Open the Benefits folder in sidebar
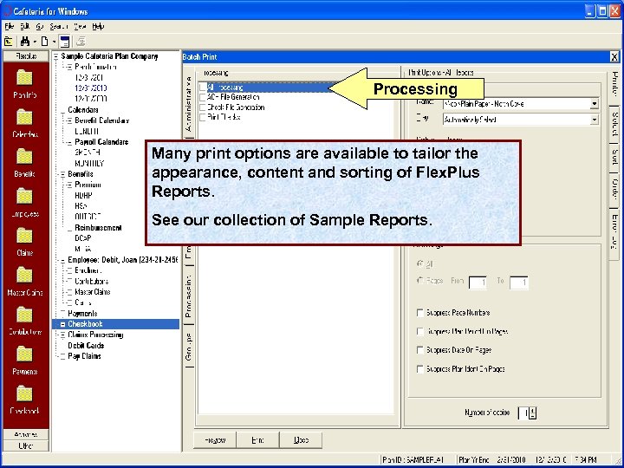Screen dimensions: 624x468 click(24, 163)
